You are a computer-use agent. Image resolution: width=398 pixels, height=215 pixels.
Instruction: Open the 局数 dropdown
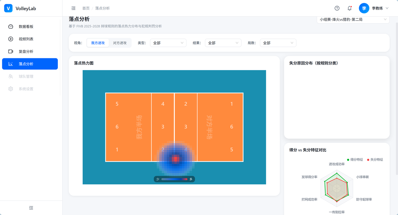coord(278,43)
